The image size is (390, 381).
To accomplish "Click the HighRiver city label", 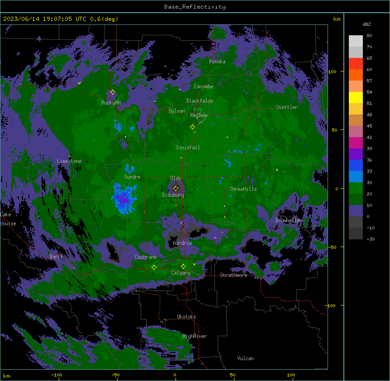I will pyautogui.click(x=195, y=336).
